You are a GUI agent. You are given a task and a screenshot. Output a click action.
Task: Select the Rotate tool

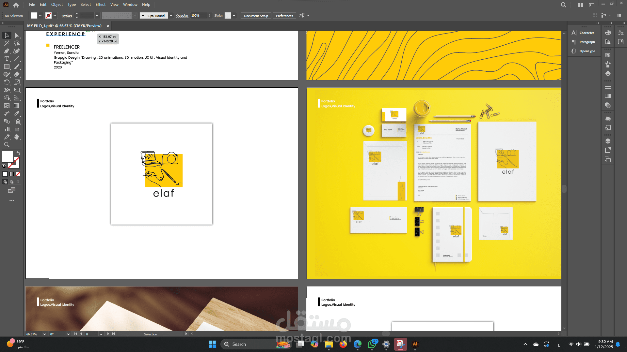point(7,82)
